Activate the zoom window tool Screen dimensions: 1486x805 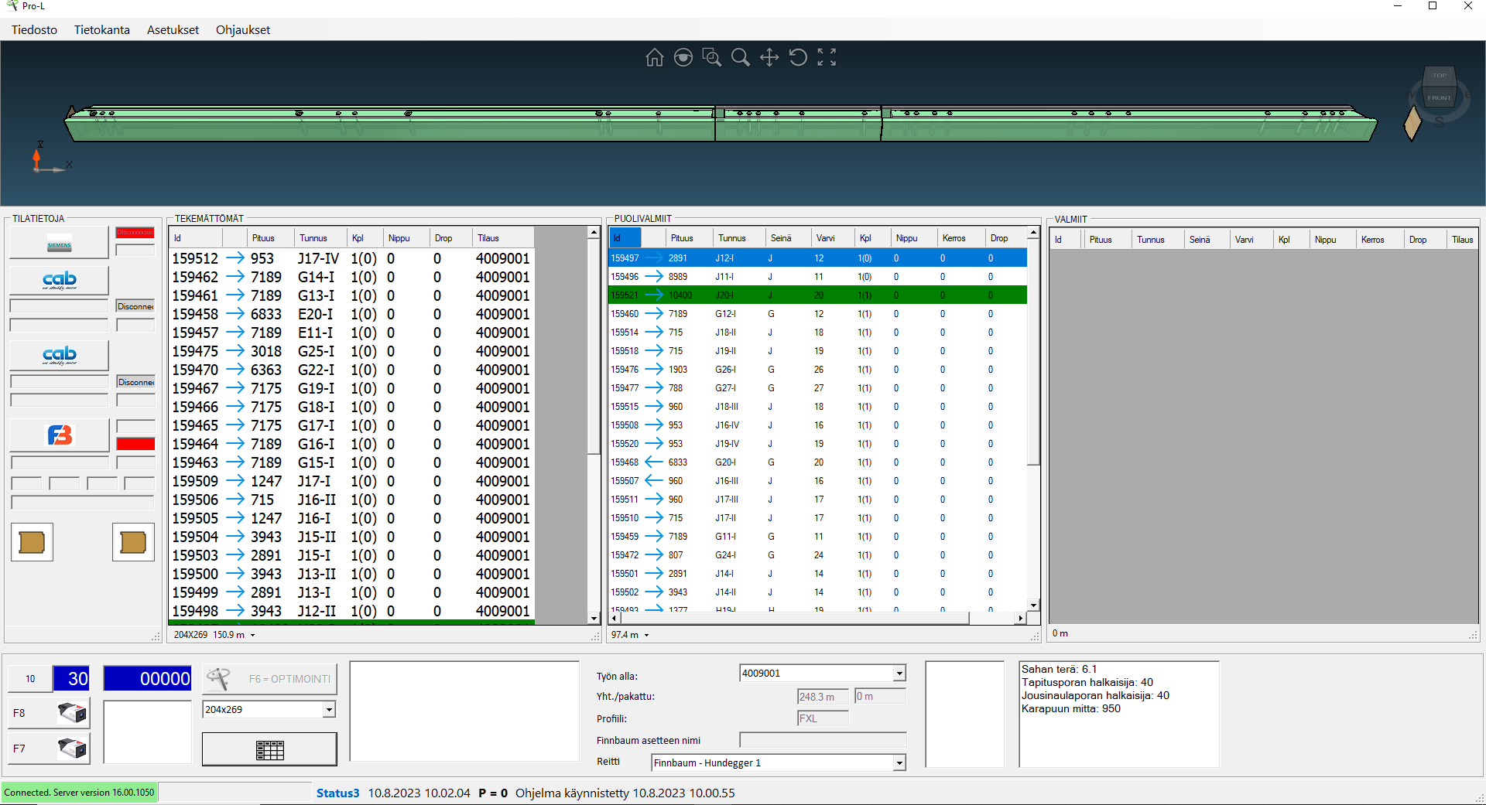(x=711, y=57)
